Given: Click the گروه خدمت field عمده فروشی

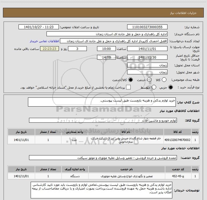Looking at the screenshot, I should (103, 158).
